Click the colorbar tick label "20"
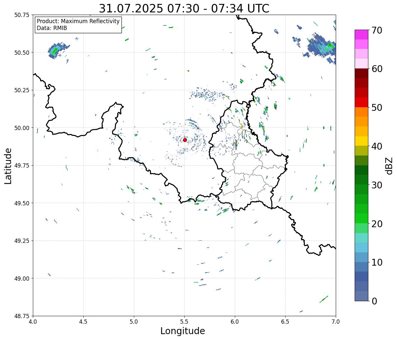This screenshot has height=339, width=397. (x=377, y=224)
